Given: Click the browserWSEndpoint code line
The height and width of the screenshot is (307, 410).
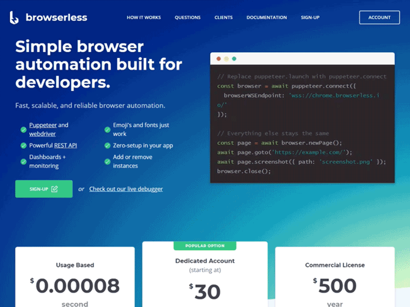Looking at the screenshot, I should (x=298, y=100).
